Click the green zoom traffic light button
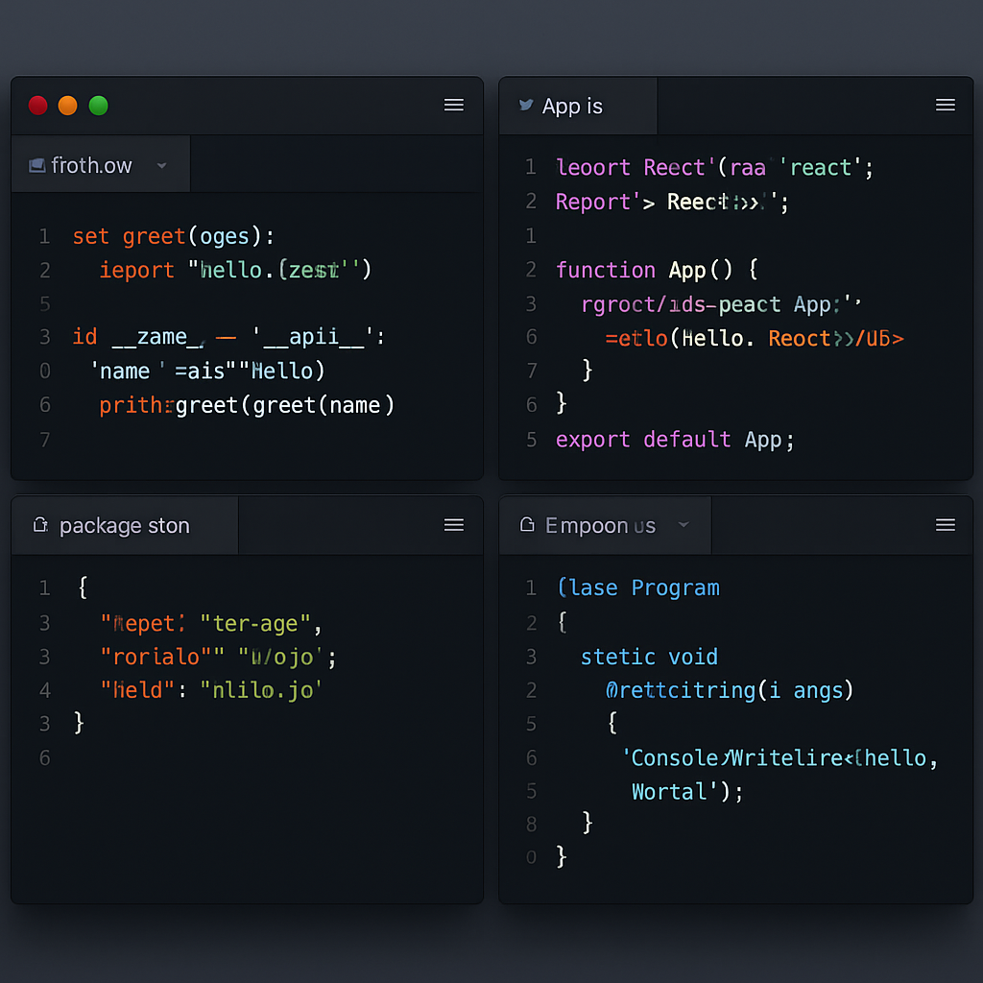Screen dimensions: 983x983 [x=97, y=106]
